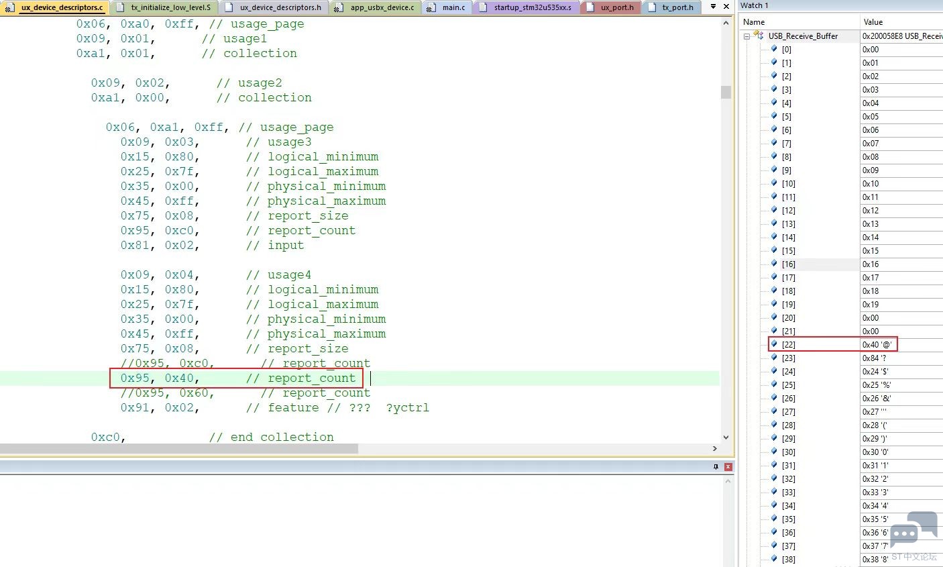943x567 pixels.
Task: Click the value 0x38 '8' of element [38]
Action: (875, 559)
